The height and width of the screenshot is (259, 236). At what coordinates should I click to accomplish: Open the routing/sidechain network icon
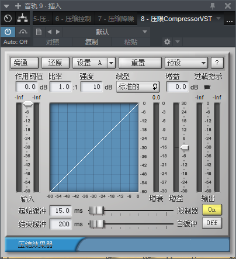[22, 18]
